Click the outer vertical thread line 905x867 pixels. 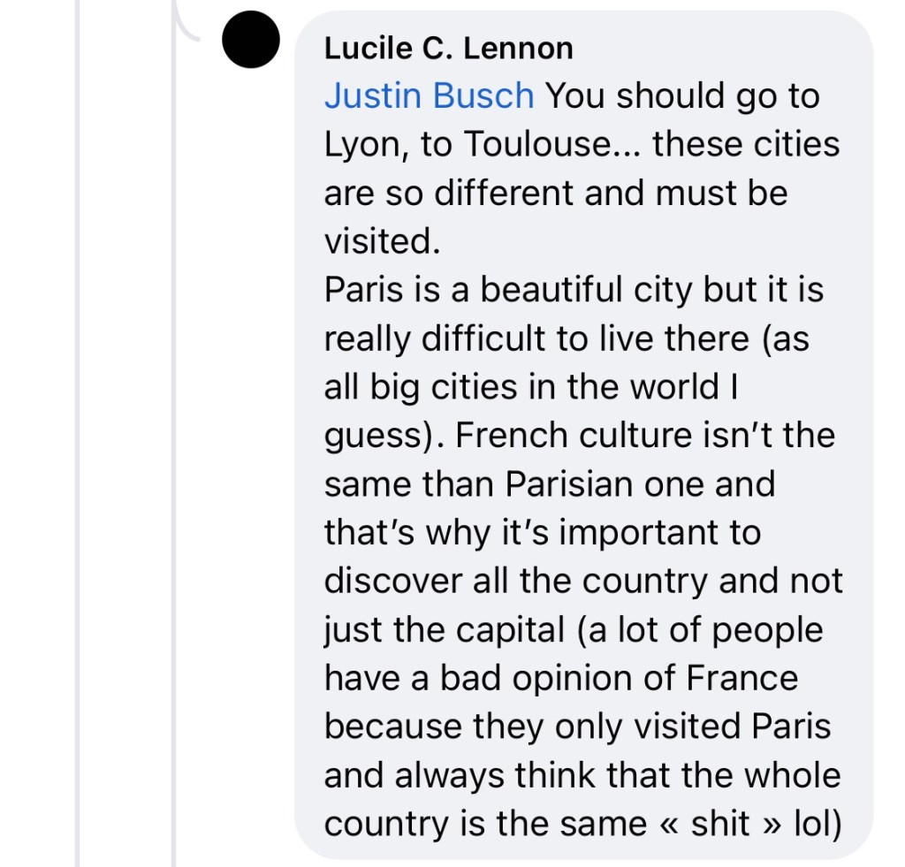pos(77,442)
